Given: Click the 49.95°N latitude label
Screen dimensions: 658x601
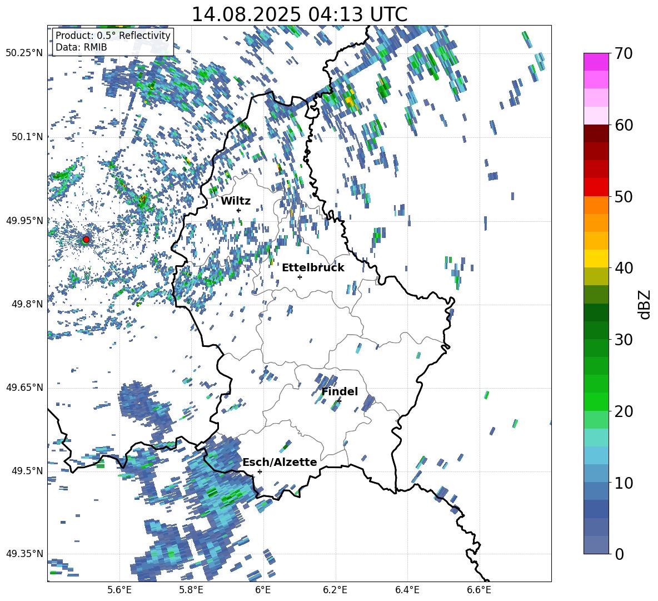Looking at the screenshot, I should tap(24, 221).
